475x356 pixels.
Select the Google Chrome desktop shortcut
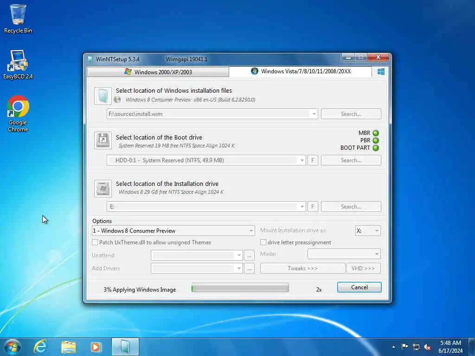(18, 114)
